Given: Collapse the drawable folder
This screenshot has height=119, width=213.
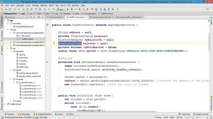Looking at the screenshot, I should 11,52.
